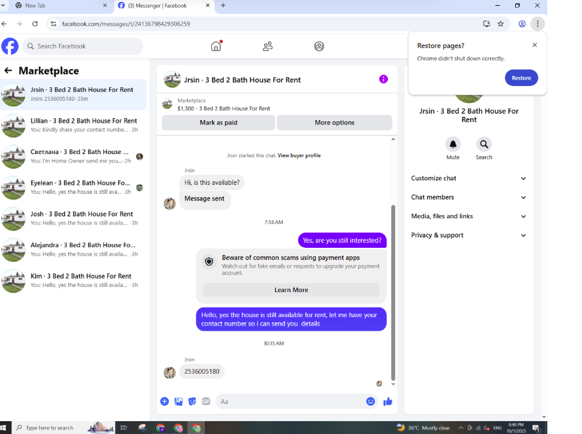
Task: Focus the Search Facebook field
Action: (x=83, y=46)
